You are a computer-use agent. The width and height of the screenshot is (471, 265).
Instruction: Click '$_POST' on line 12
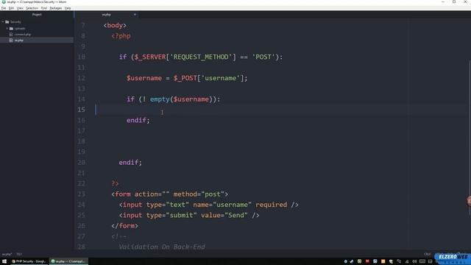(x=185, y=78)
